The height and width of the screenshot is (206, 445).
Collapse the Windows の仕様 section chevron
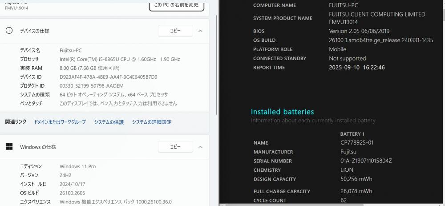(x=200, y=147)
